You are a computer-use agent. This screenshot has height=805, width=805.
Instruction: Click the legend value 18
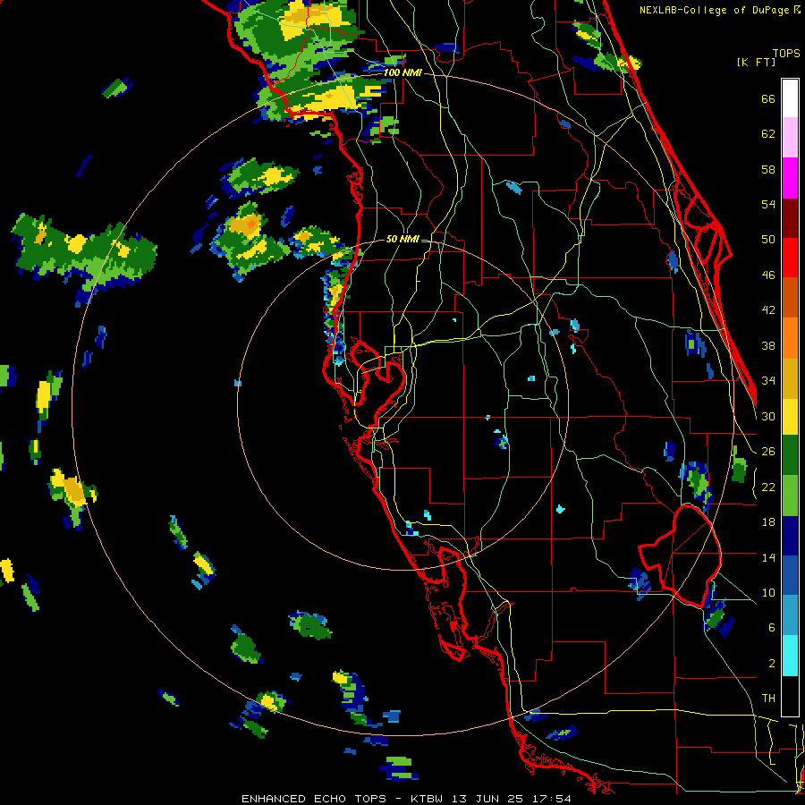pyautogui.click(x=768, y=522)
